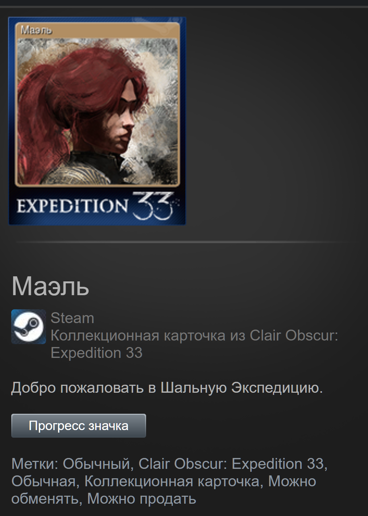Open the Прогресс значка button
The image size is (368, 516).
click(x=79, y=426)
